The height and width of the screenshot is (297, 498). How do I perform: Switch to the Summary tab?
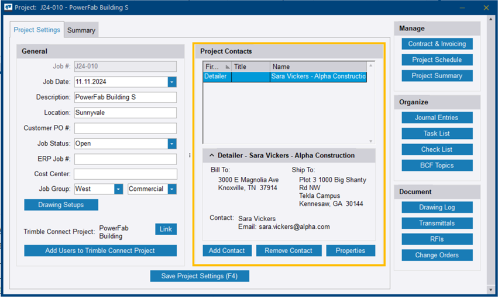(81, 30)
